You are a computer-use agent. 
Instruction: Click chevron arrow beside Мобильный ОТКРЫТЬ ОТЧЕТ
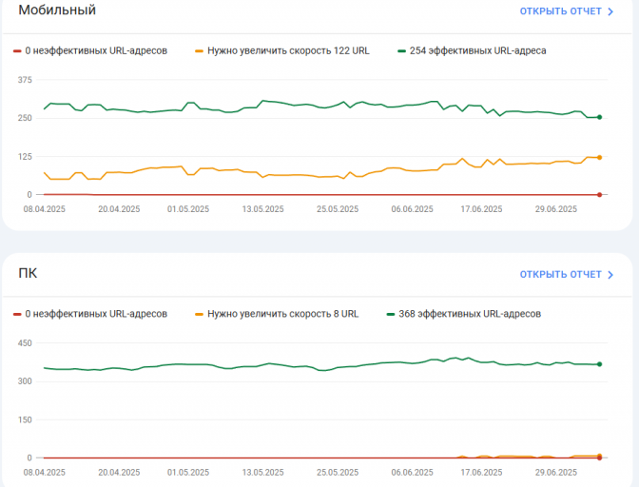click(610, 11)
